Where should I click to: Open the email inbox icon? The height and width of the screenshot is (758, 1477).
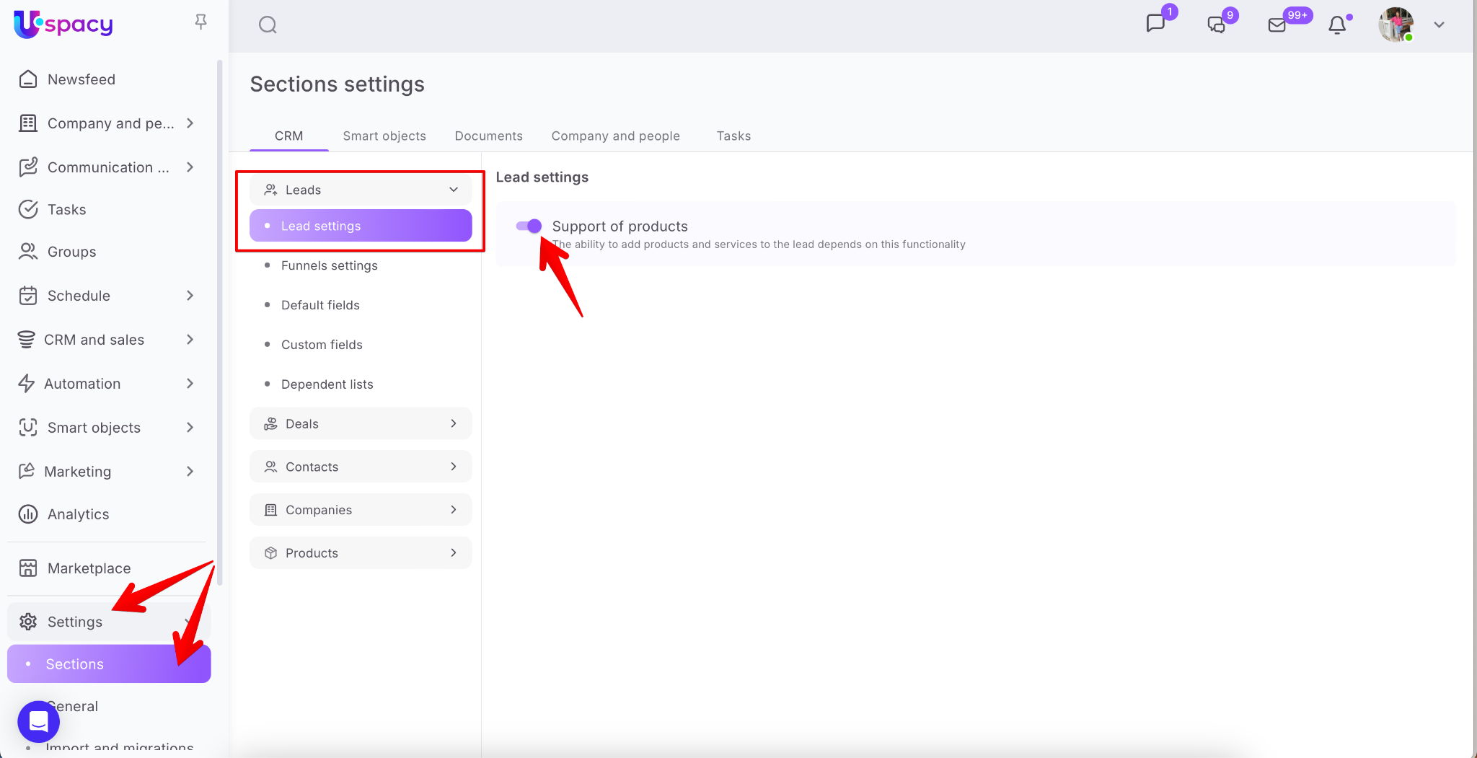tap(1277, 25)
